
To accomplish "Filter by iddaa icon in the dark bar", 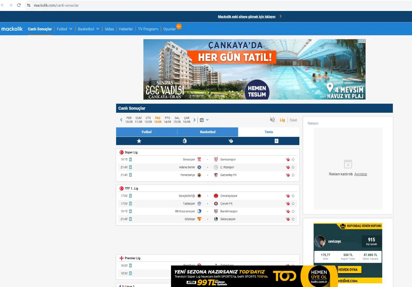I will coord(231,141).
